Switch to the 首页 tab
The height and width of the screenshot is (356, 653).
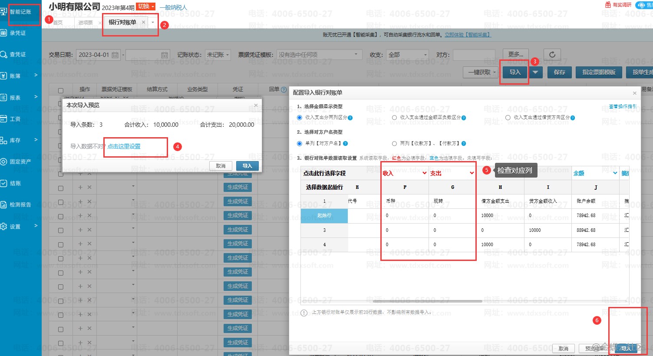(x=58, y=23)
